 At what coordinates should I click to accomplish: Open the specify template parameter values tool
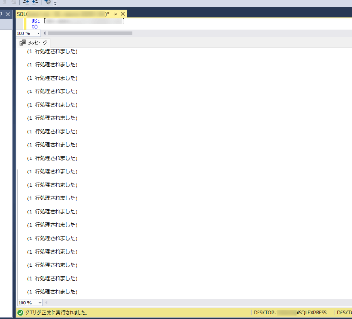(x=48, y=2)
